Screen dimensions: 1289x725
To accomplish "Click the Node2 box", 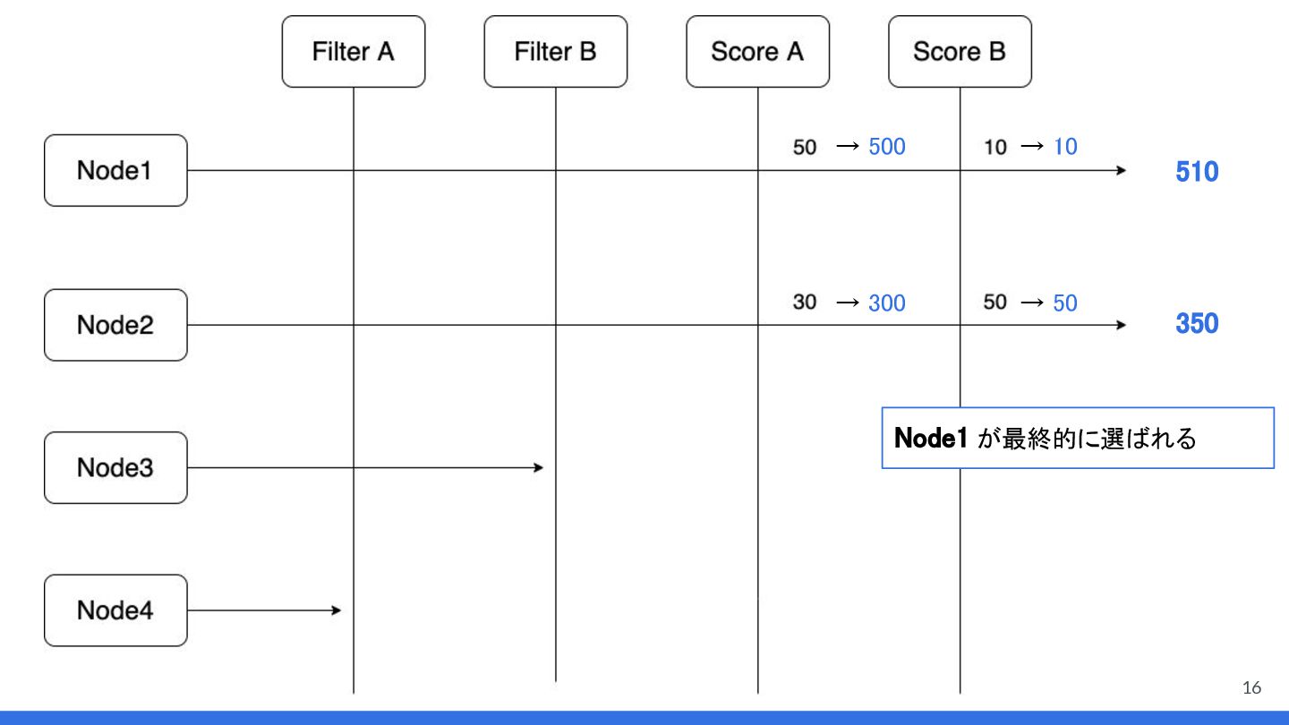I will (x=115, y=325).
